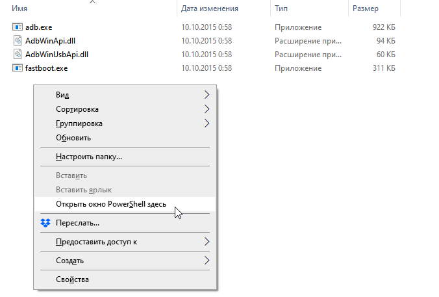Sort by the Дата изменения column header
Screen dimensions: 439x297
(x=210, y=9)
